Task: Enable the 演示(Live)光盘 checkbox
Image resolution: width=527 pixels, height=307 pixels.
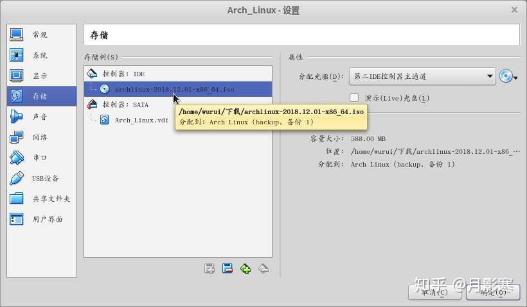Action: tap(354, 97)
